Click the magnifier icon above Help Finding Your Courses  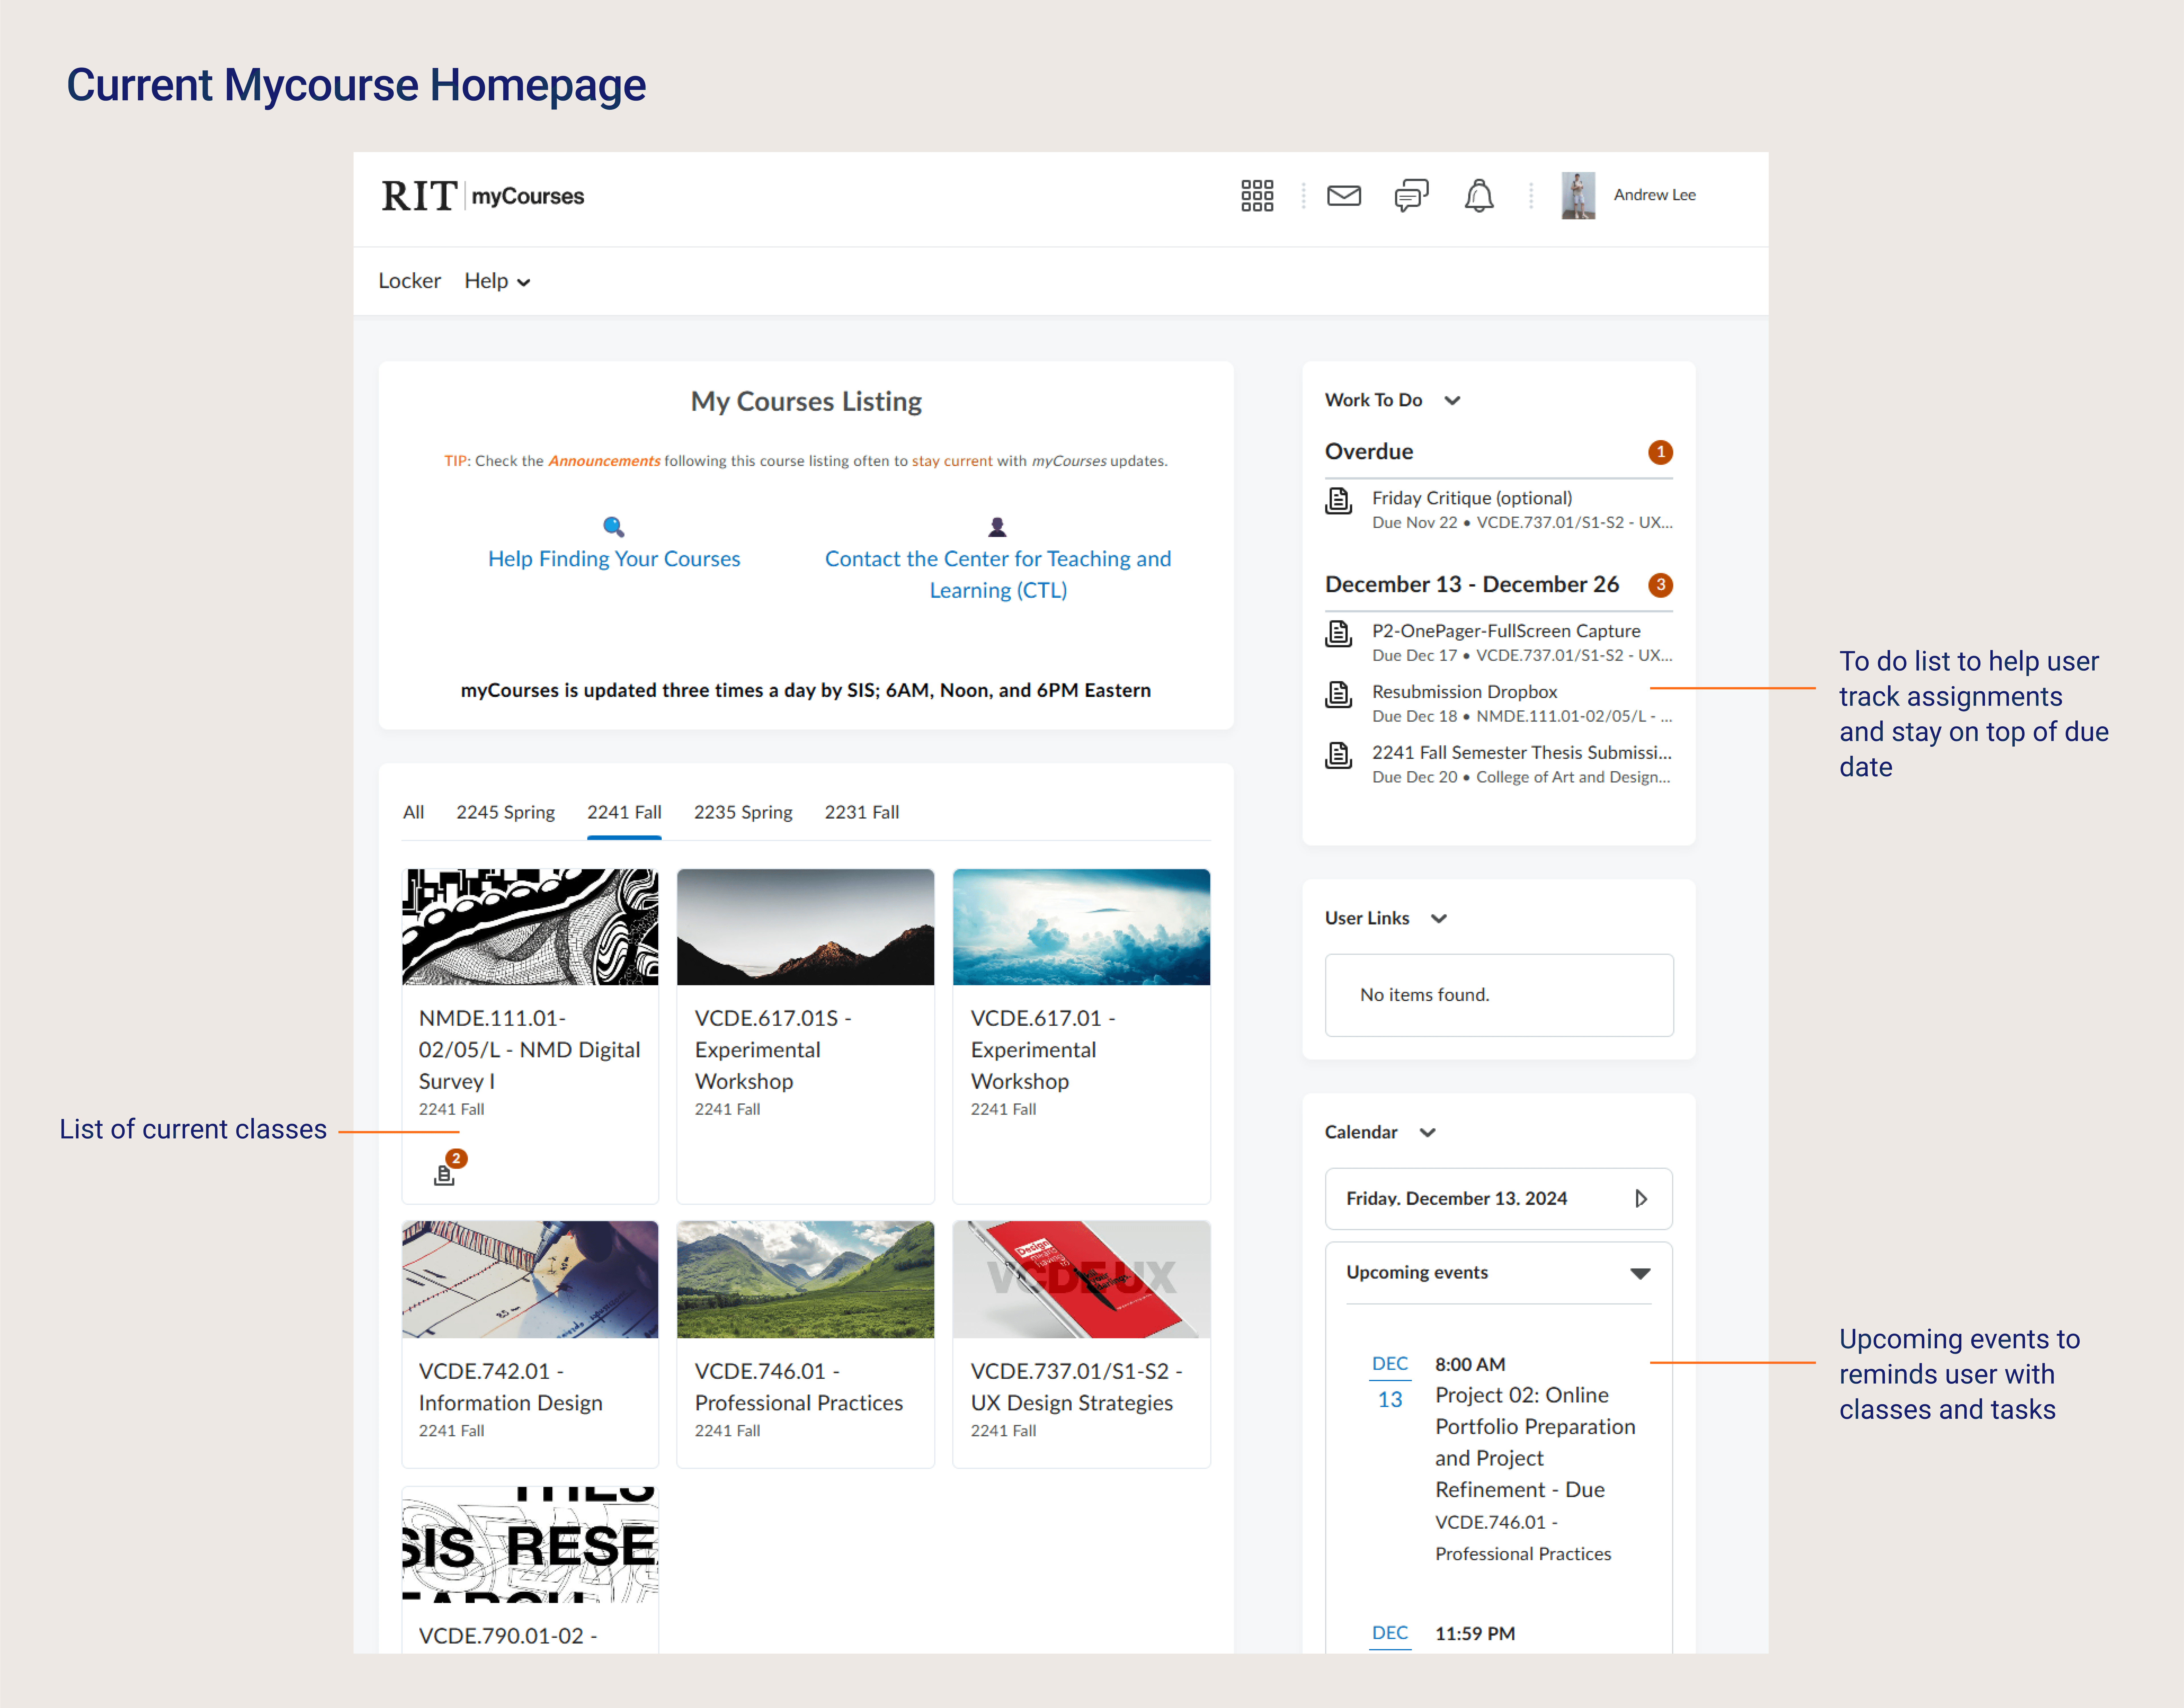pyautogui.click(x=614, y=527)
